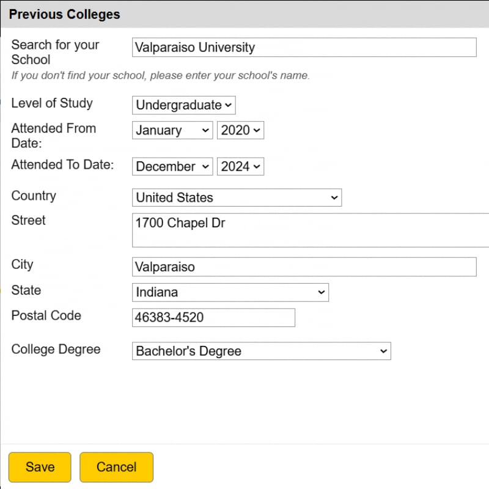Click the 'If you don't find your school' hint
Viewport: 489px width, 489px height.
(x=161, y=75)
